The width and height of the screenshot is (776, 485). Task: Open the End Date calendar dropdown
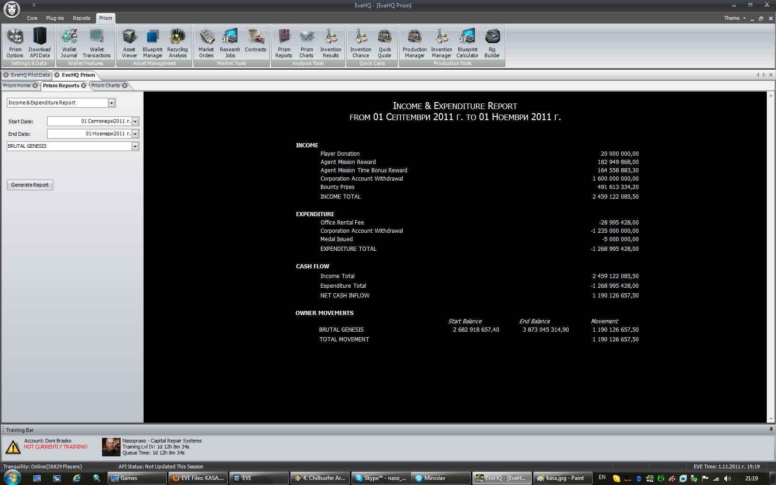coord(135,134)
